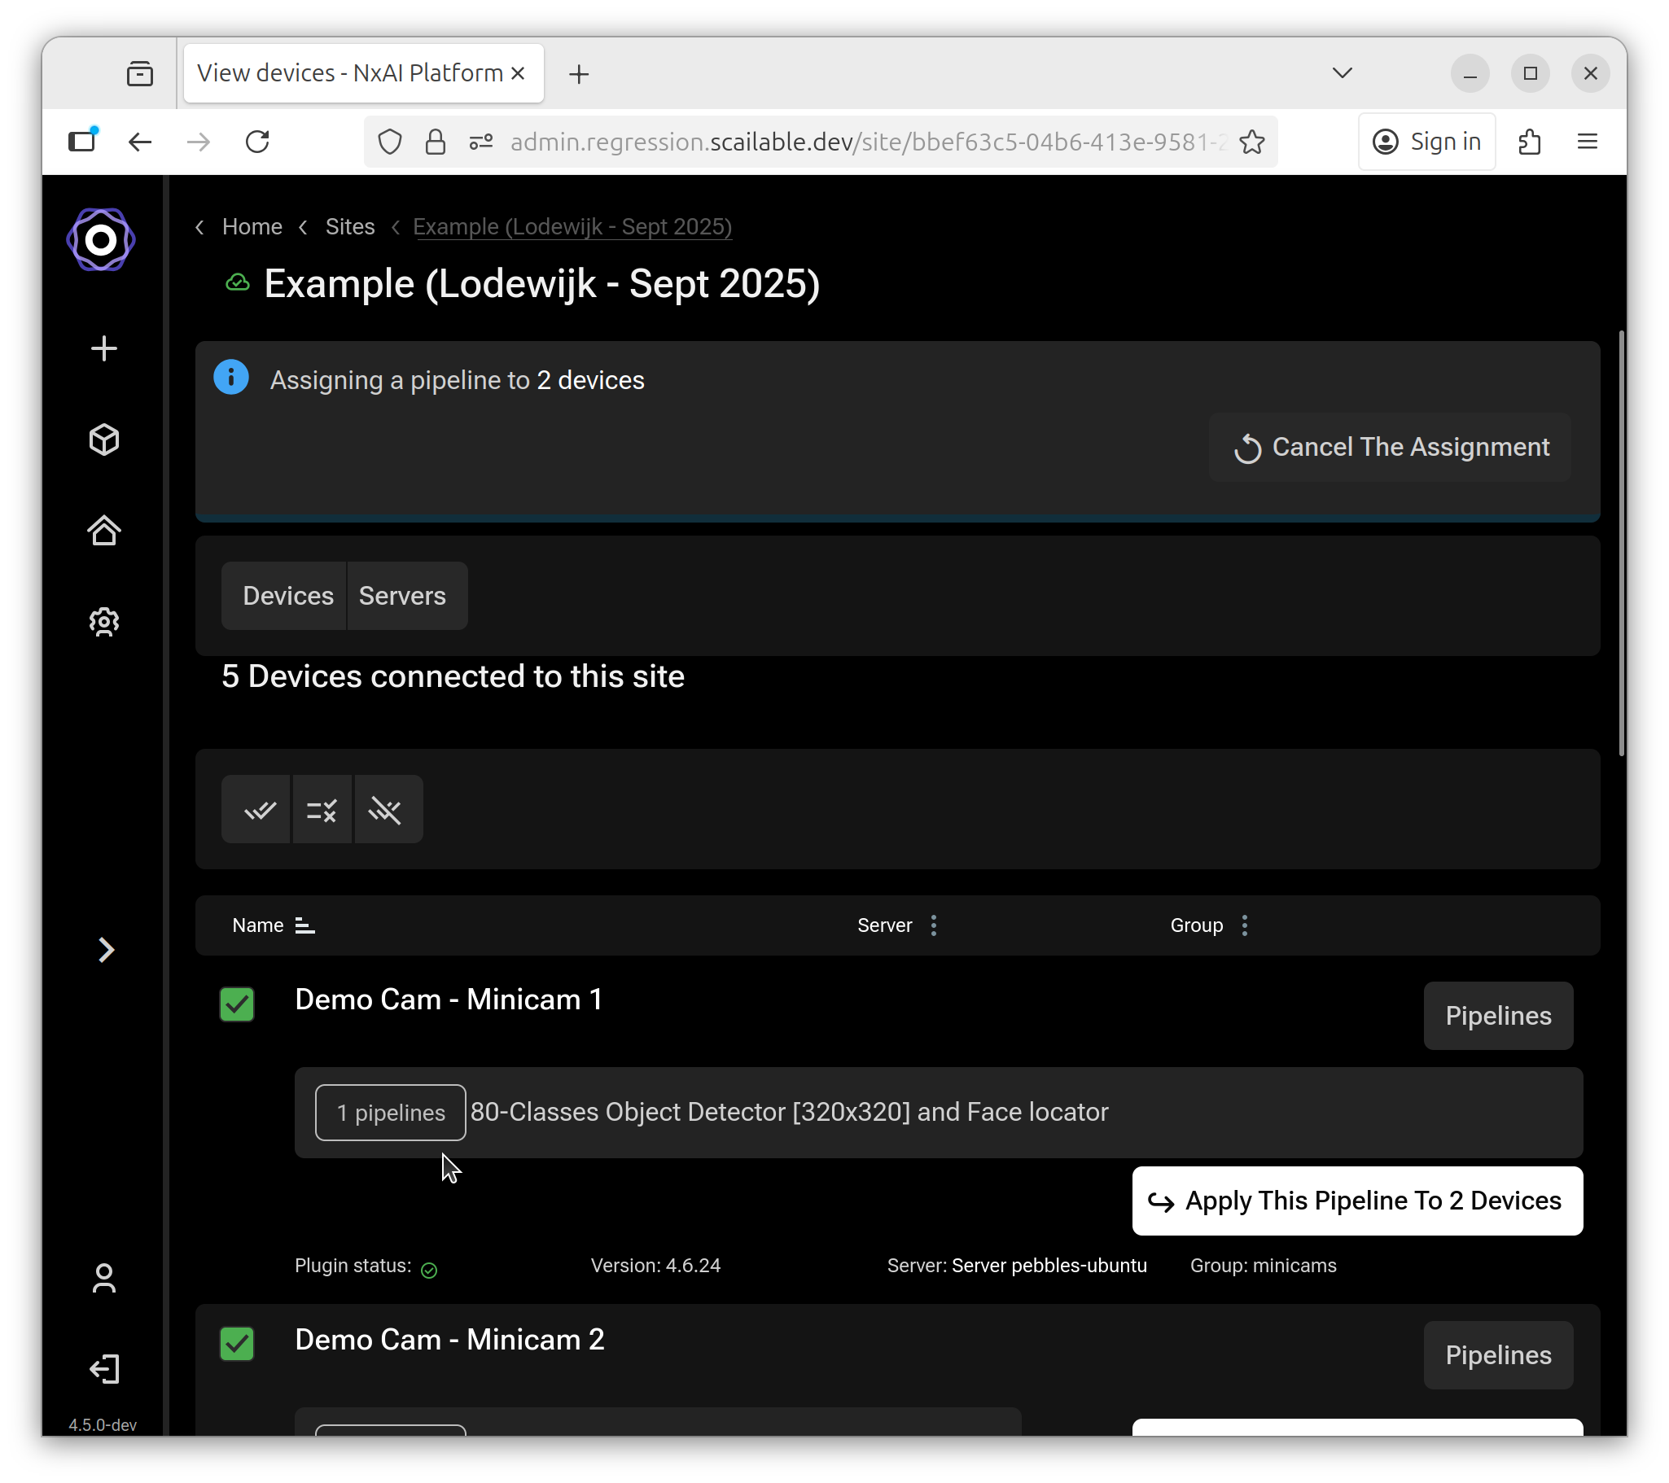Uncheck the Demo Cam - Minicam 2 checkbox
Viewport: 1669px width, 1483px height.
(237, 1344)
